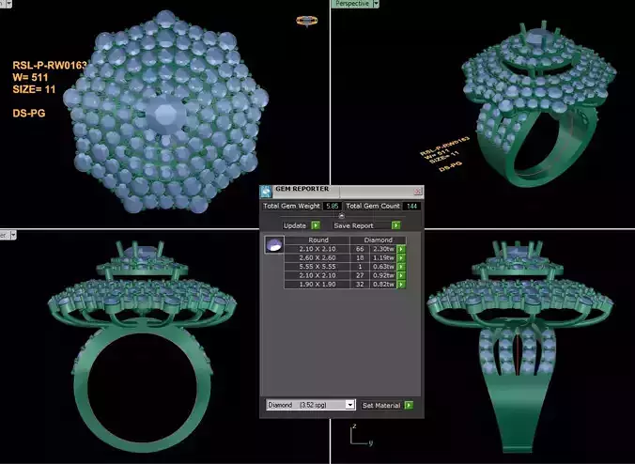Select the 2.10 X 2.10 row with 66 stones
The width and height of the screenshot is (635, 464).
tap(345, 249)
